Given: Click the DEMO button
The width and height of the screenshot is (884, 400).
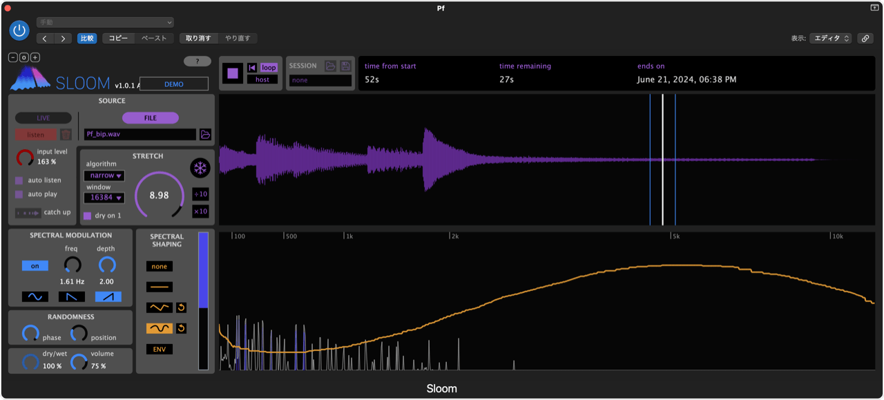Looking at the screenshot, I should (173, 84).
